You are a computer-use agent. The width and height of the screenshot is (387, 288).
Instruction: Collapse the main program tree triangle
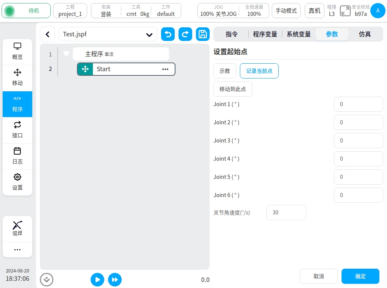click(66, 54)
